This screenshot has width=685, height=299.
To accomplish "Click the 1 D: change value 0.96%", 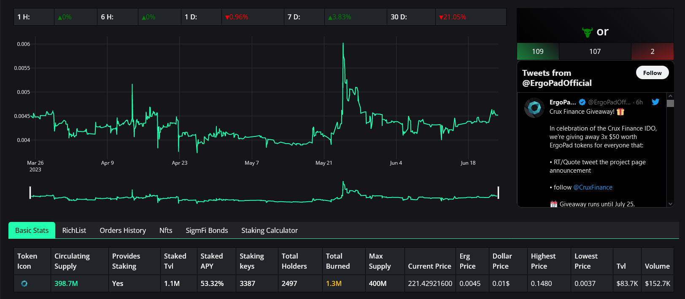I will (237, 17).
